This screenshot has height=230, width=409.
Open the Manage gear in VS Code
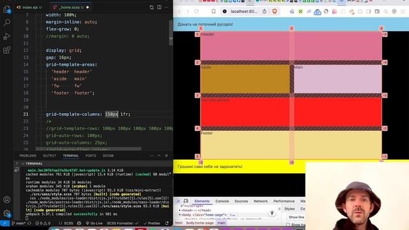(x=7, y=213)
